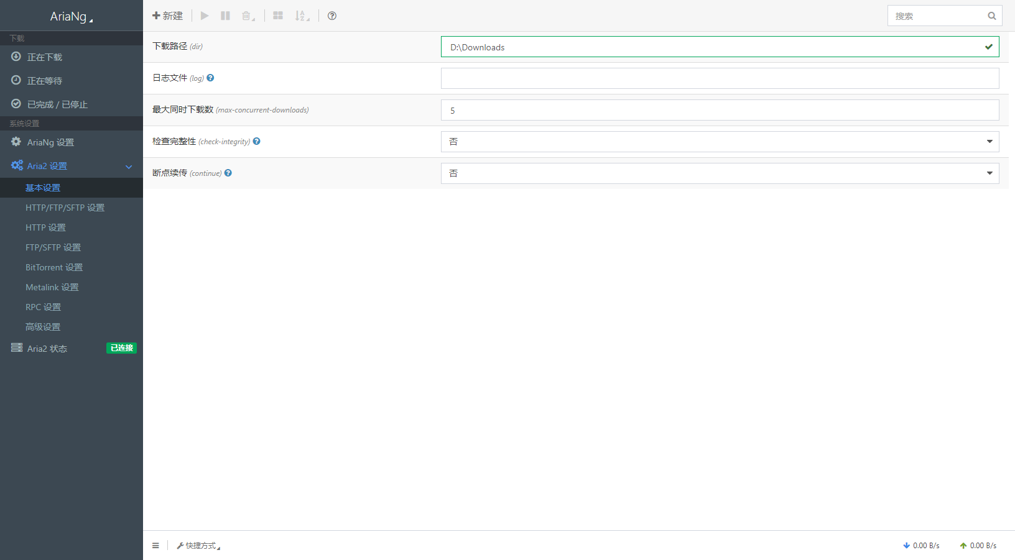Open the AriaNg title dropdown
Image resolution: width=1015 pixels, height=560 pixels.
coord(72,16)
